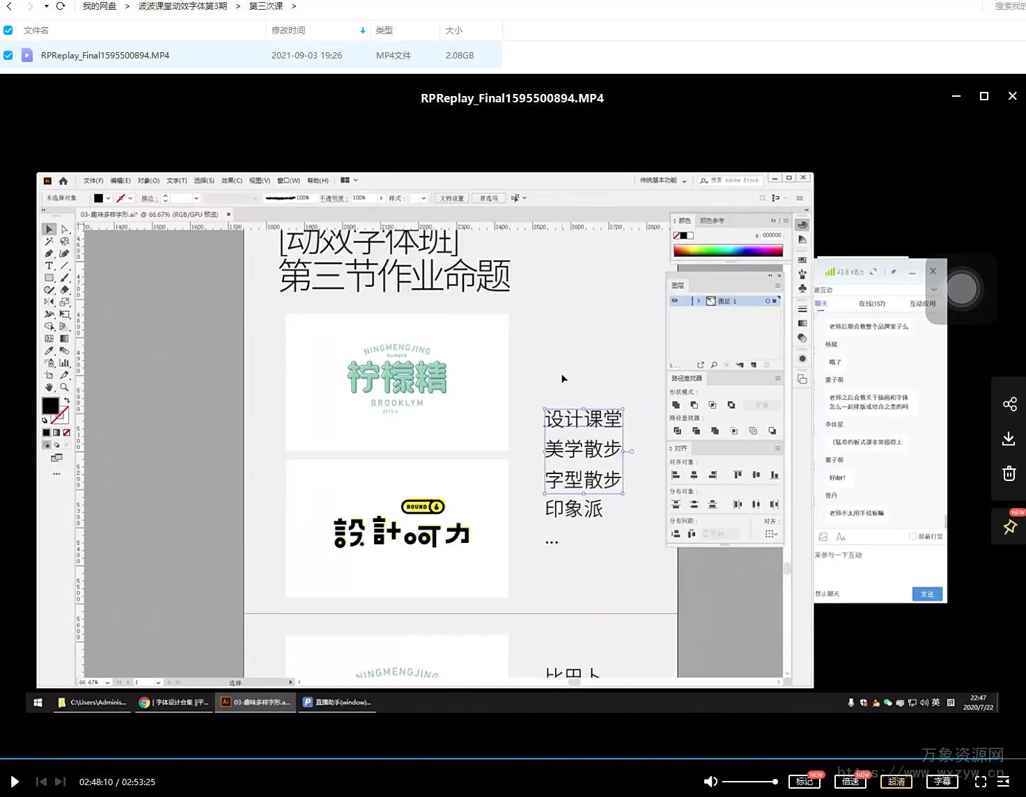Viewport: 1026px width, 797px height.
Task: Delete the video with trash icon
Action: (x=1009, y=474)
